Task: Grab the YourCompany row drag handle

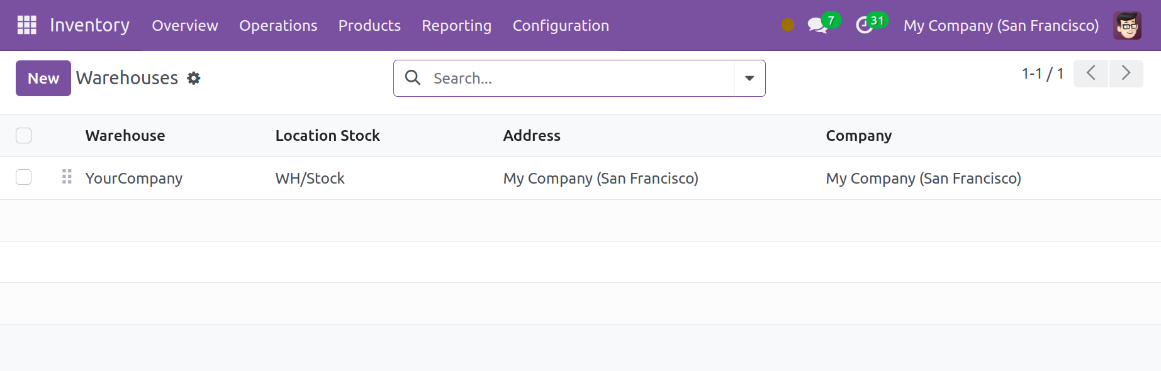Action: (67, 177)
